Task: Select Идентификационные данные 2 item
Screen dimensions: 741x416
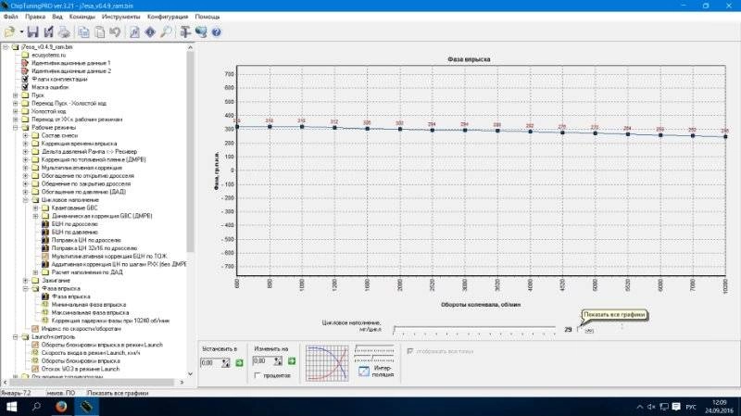Action: click(71, 71)
